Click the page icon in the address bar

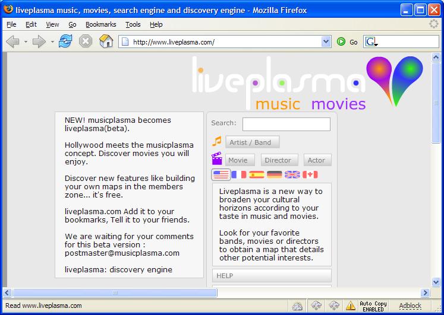click(x=125, y=42)
